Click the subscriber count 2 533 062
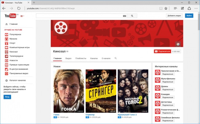 176,51
